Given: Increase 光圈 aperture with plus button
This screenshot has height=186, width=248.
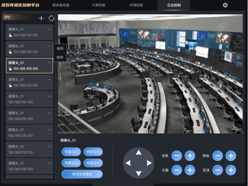Looking at the screenshot, I should [x=190, y=170].
